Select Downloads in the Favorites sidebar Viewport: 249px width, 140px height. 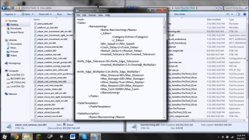pos(16,28)
